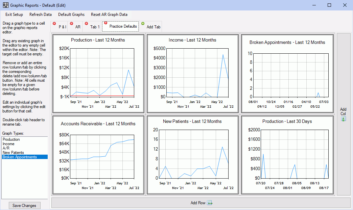Click the green plus Add Tab icon
Screen dimensions: 353x210
[143, 24]
